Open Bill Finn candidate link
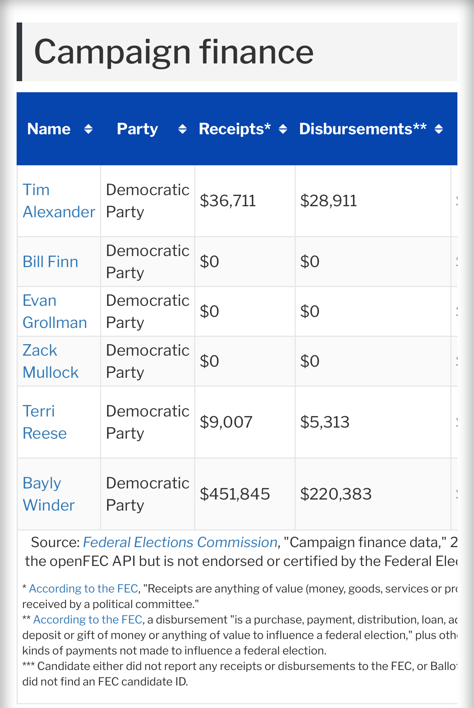 pos(50,262)
